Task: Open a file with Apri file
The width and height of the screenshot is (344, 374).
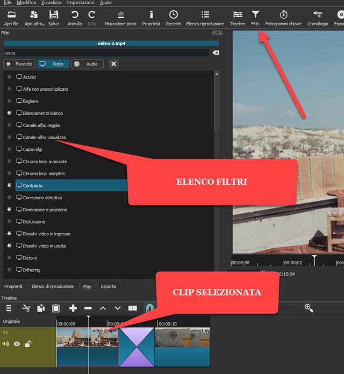Action: click(x=11, y=18)
